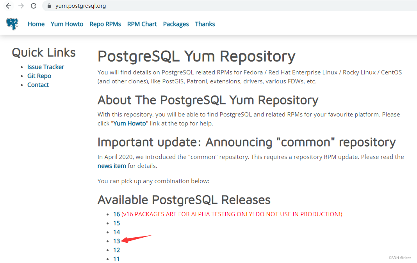417x263 pixels.
Task: Open the Thanks page in the navbar
Action: (205, 24)
